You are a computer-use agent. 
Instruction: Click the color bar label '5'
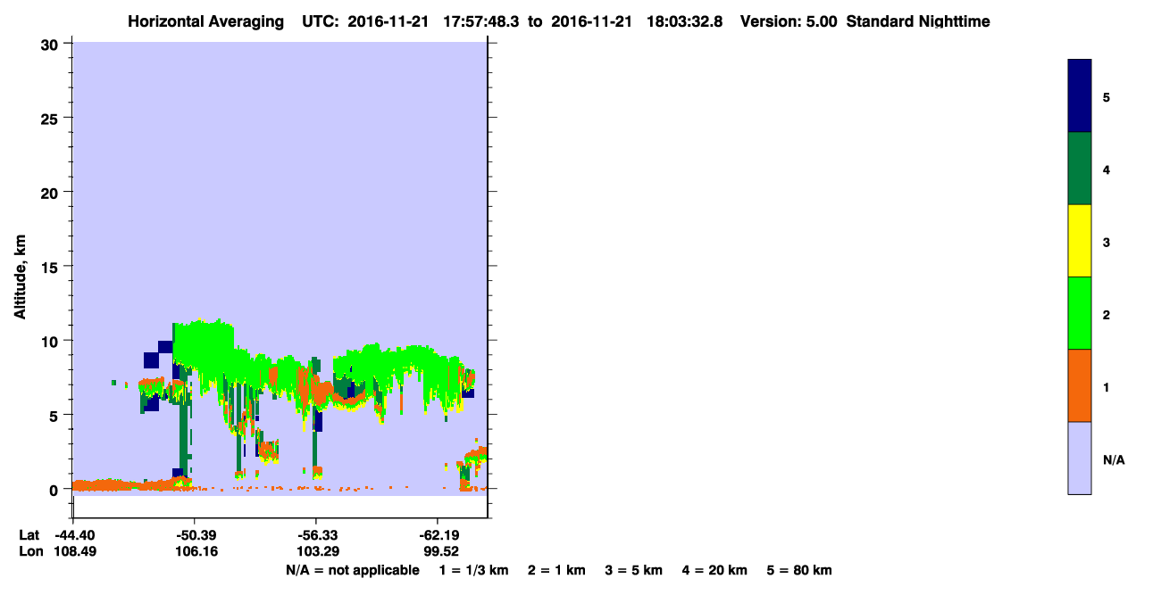pos(1107,96)
